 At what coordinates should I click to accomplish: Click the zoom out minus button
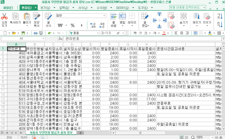pos(217,137)
